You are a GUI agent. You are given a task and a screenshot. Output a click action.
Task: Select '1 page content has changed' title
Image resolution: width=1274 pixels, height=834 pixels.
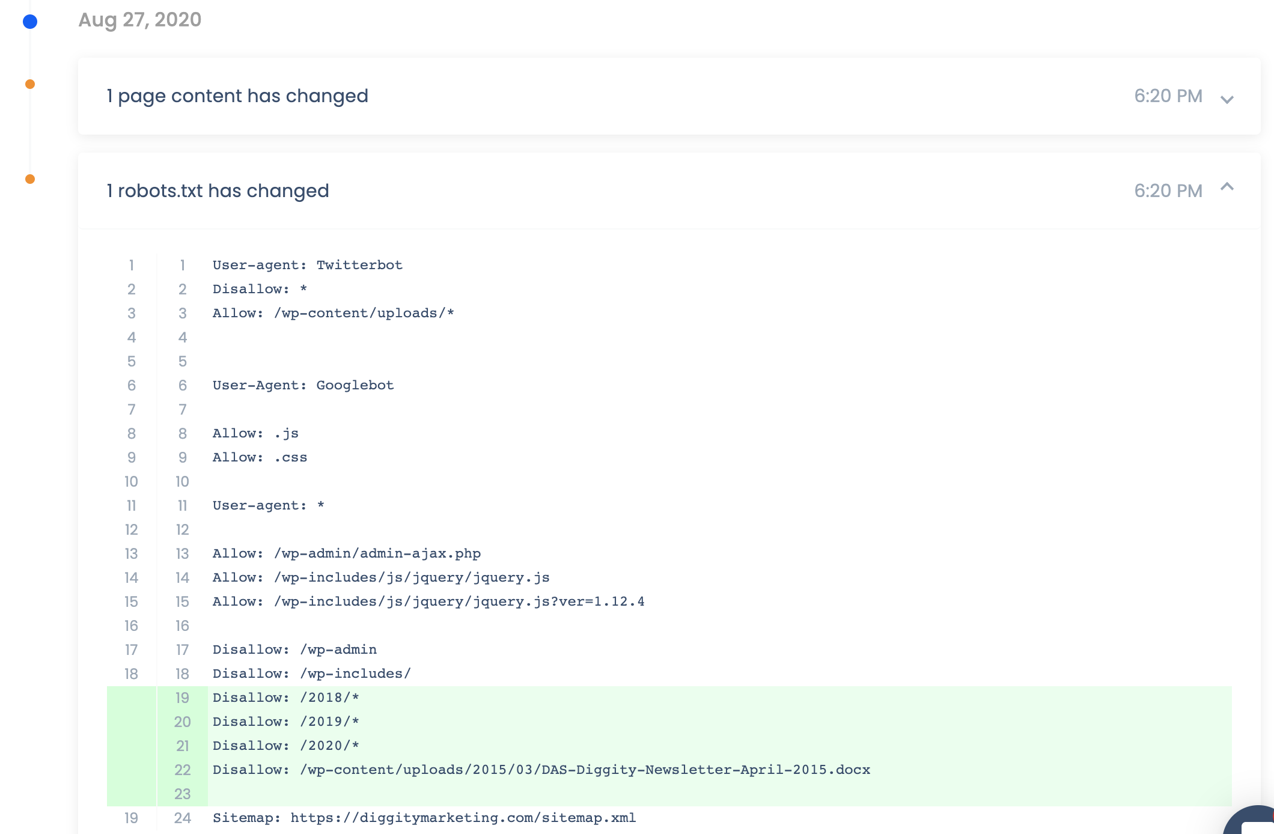click(237, 96)
